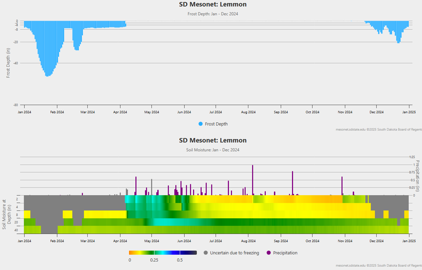This screenshot has height=270, width=422.
Task: Open the mesonet.sdstate.edu link under the frost chart
Action: pyautogui.click(x=348, y=129)
